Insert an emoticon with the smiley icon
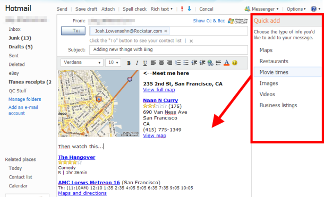The image size is (324, 197). (x=235, y=63)
